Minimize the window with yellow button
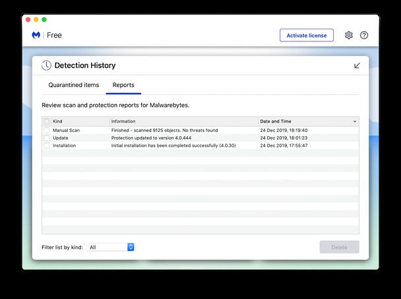This screenshot has height=299, width=401. [36, 20]
